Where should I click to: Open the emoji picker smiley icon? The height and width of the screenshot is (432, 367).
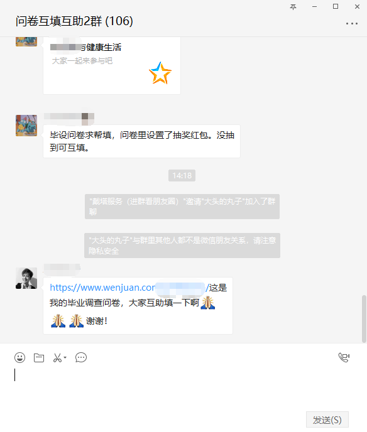point(20,358)
